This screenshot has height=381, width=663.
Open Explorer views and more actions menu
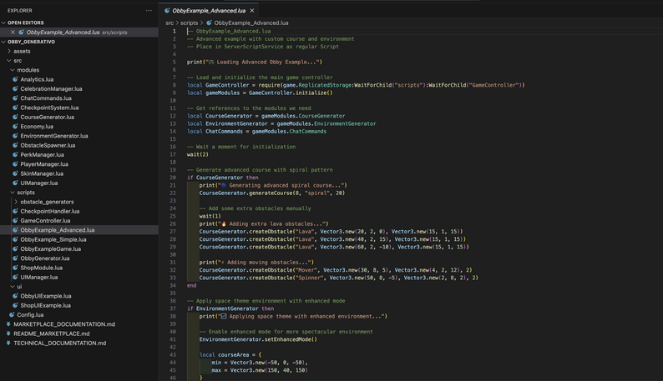[149, 11]
